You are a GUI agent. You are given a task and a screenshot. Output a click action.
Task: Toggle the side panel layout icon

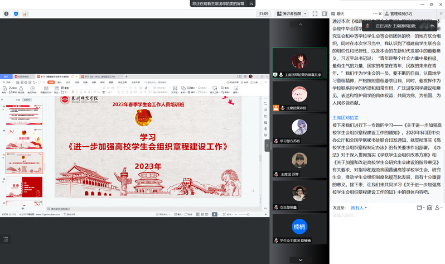325,13
